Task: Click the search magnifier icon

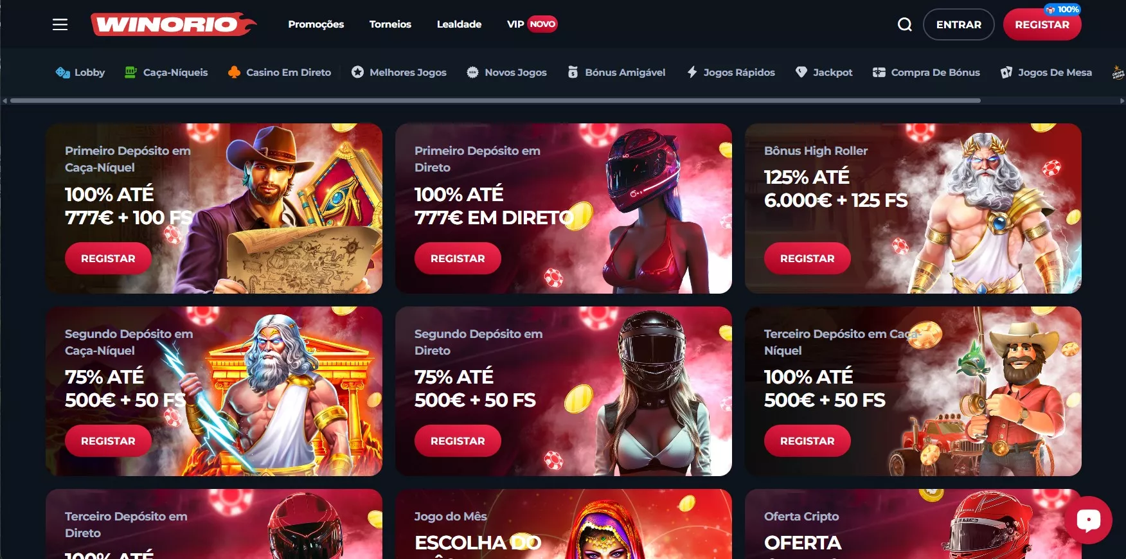Action: 904,24
